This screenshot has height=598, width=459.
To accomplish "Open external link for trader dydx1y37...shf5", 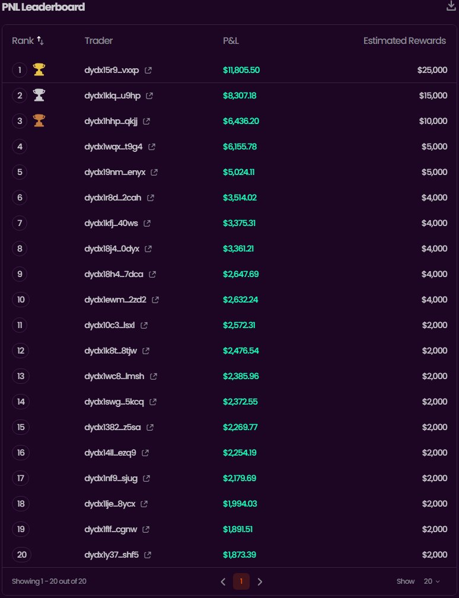I will click(x=148, y=555).
